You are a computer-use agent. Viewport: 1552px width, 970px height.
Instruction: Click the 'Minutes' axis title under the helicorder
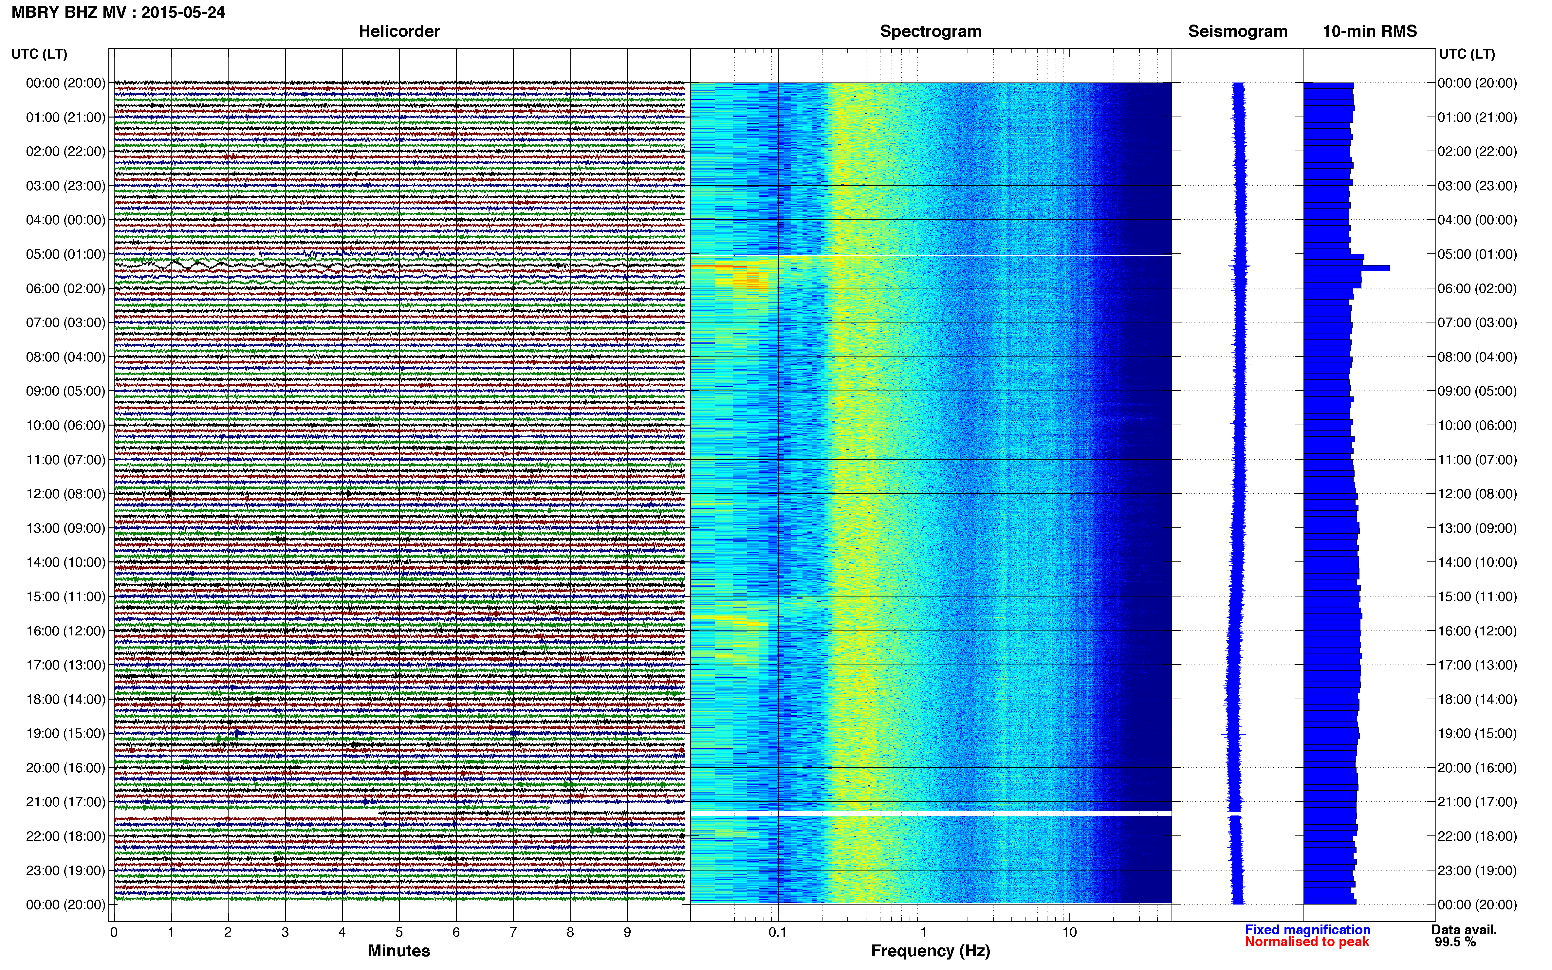point(399,950)
